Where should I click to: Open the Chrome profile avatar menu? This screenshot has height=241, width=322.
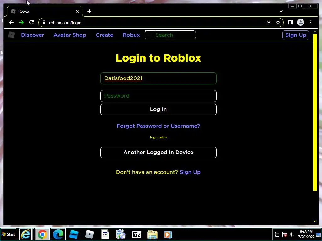(x=300, y=22)
